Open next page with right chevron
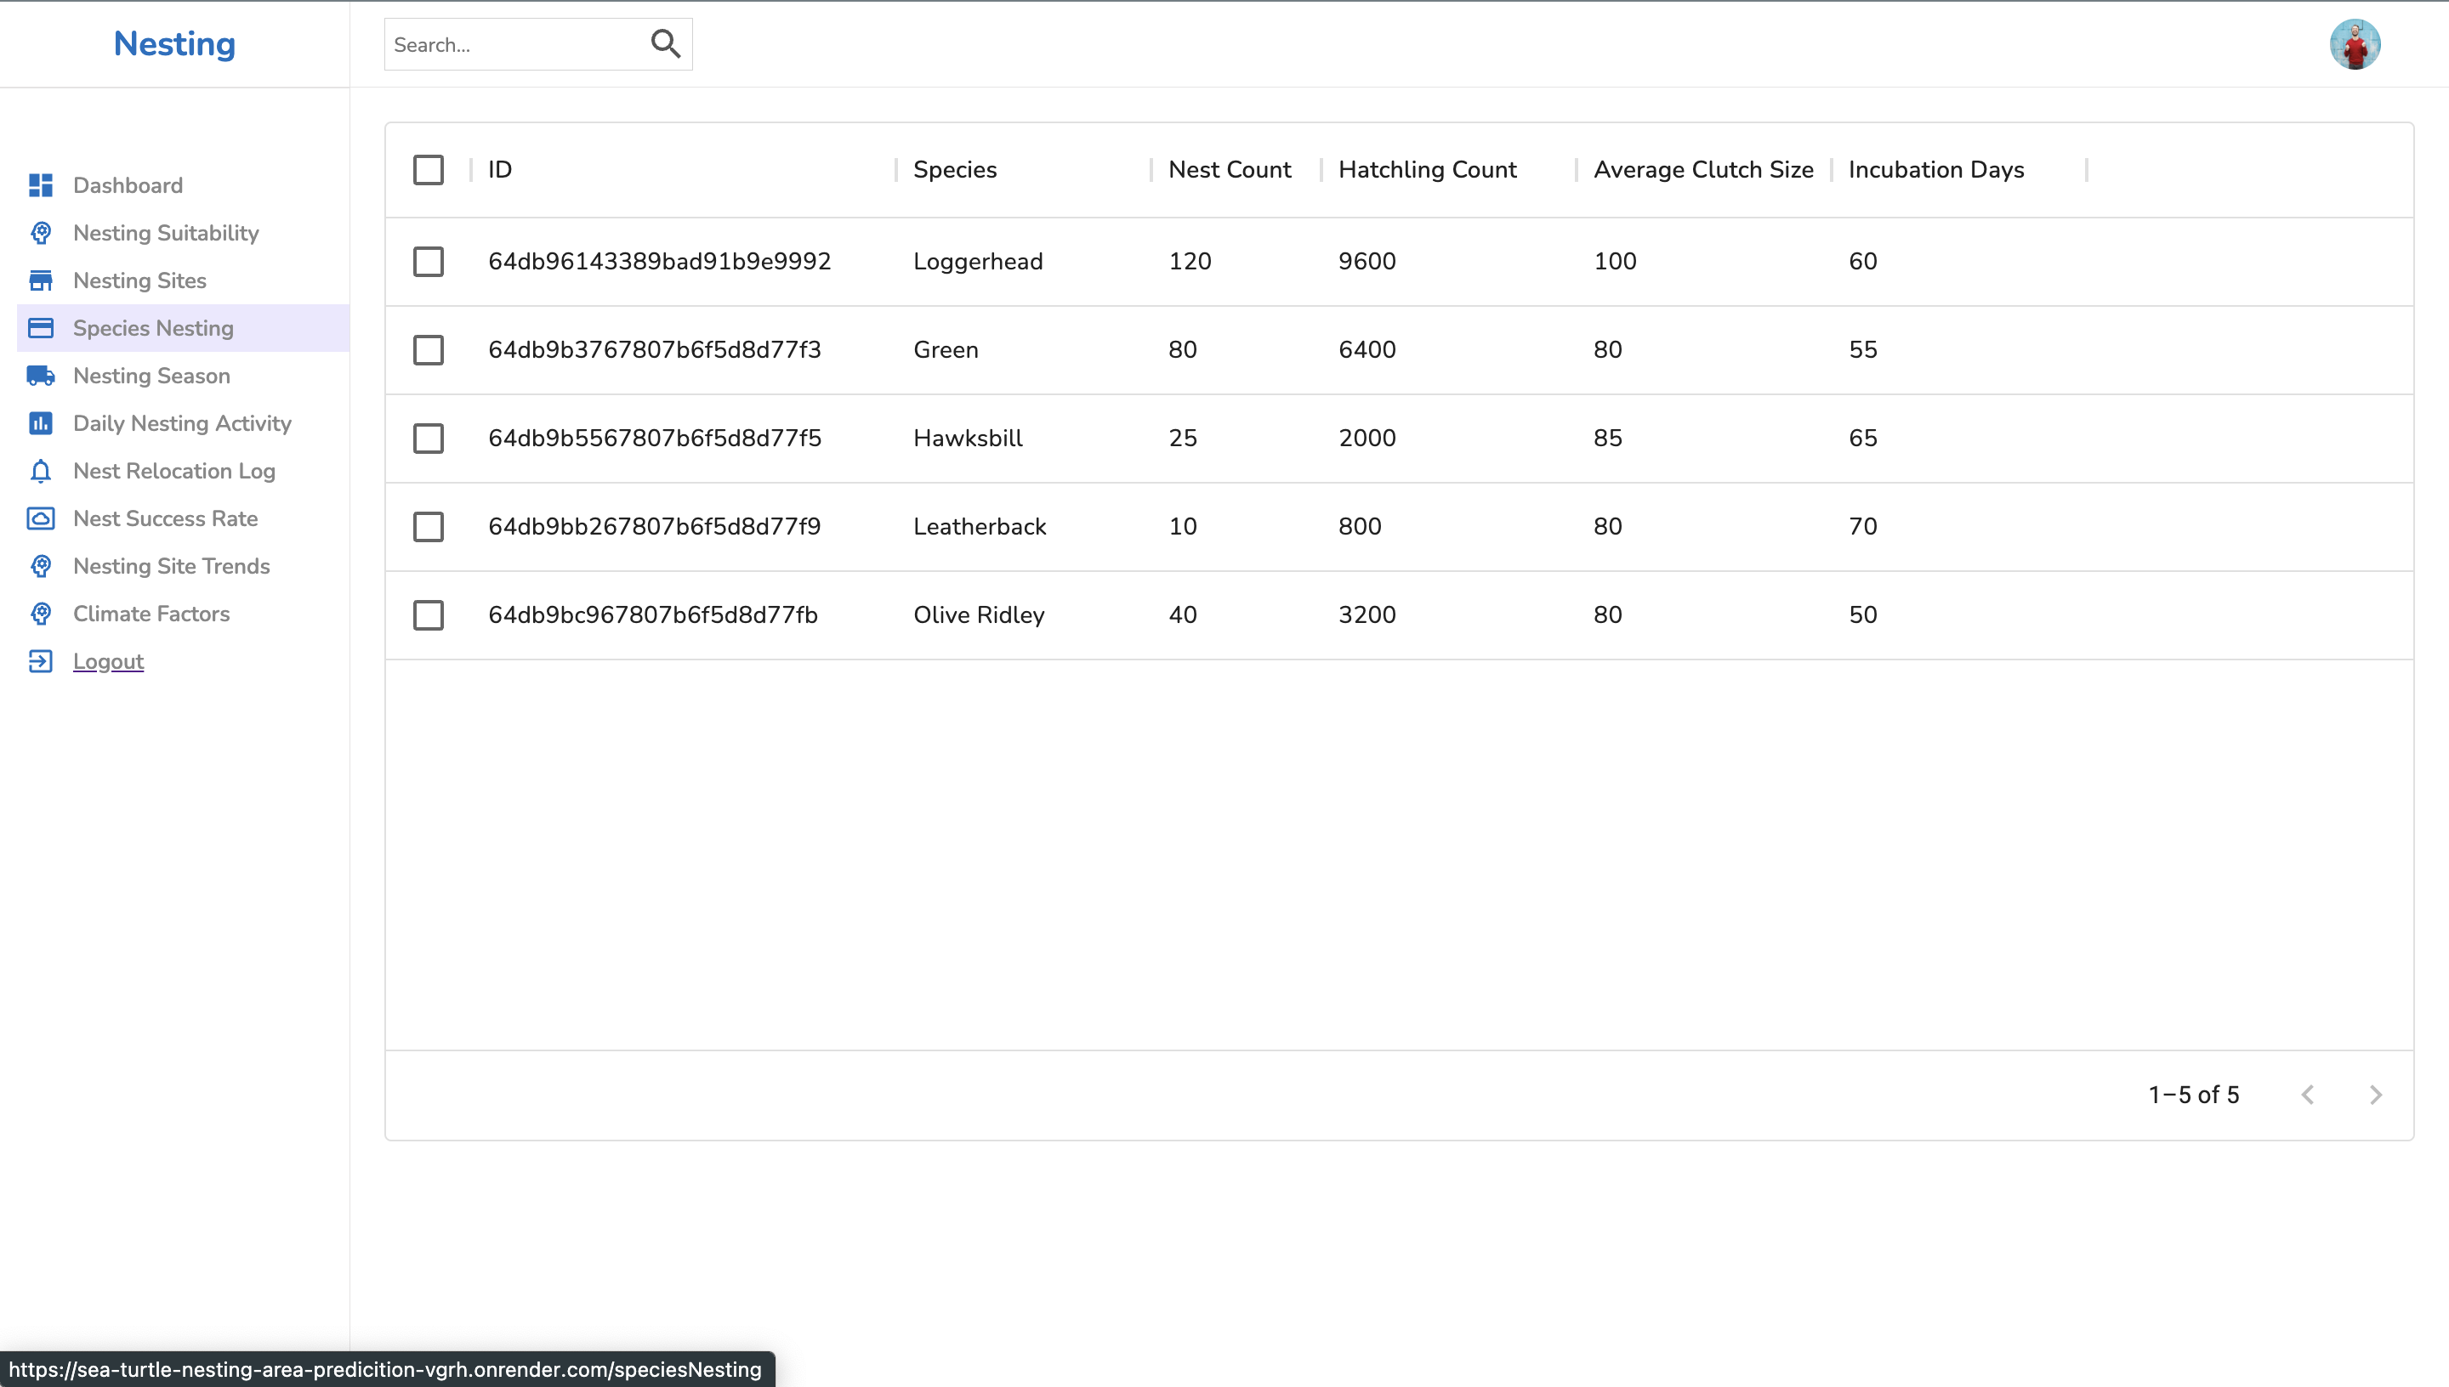The image size is (2449, 1387). coord(2375,1095)
